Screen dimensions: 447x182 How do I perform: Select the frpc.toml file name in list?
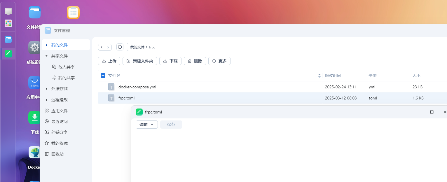(x=126, y=98)
